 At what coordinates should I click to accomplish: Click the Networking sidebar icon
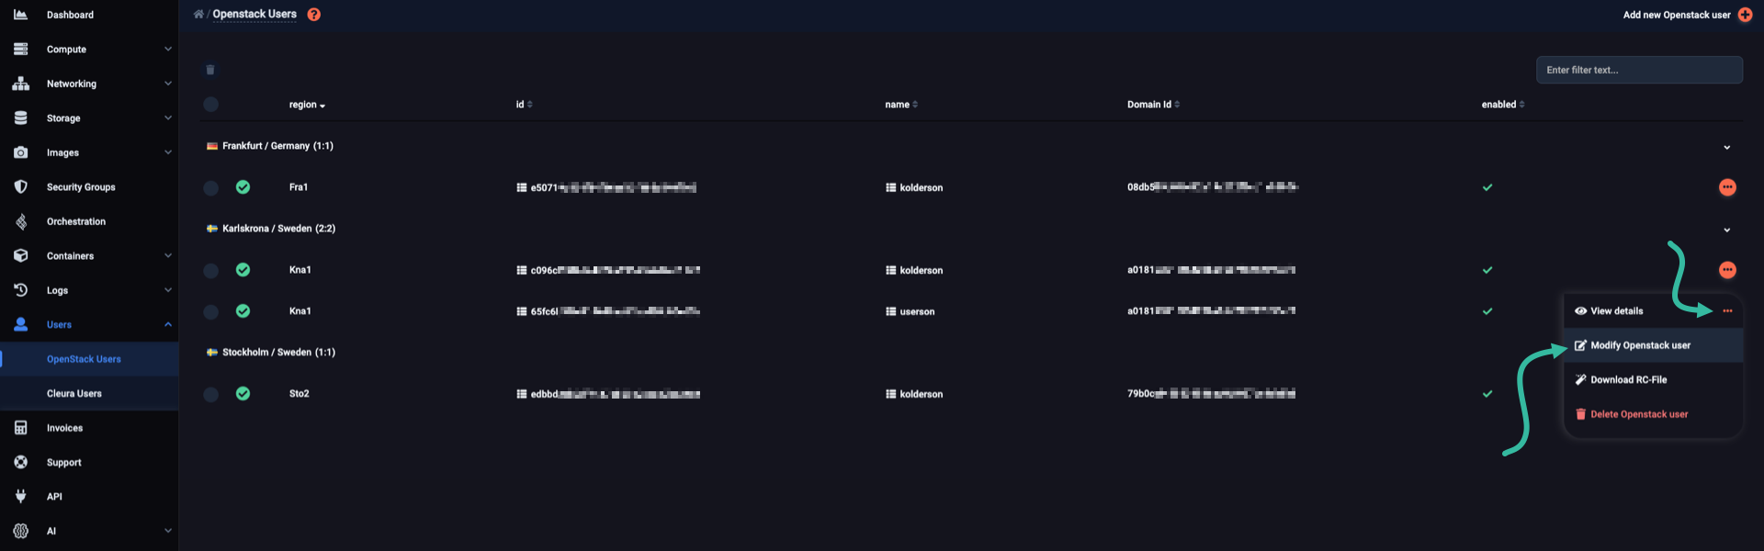pos(20,84)
